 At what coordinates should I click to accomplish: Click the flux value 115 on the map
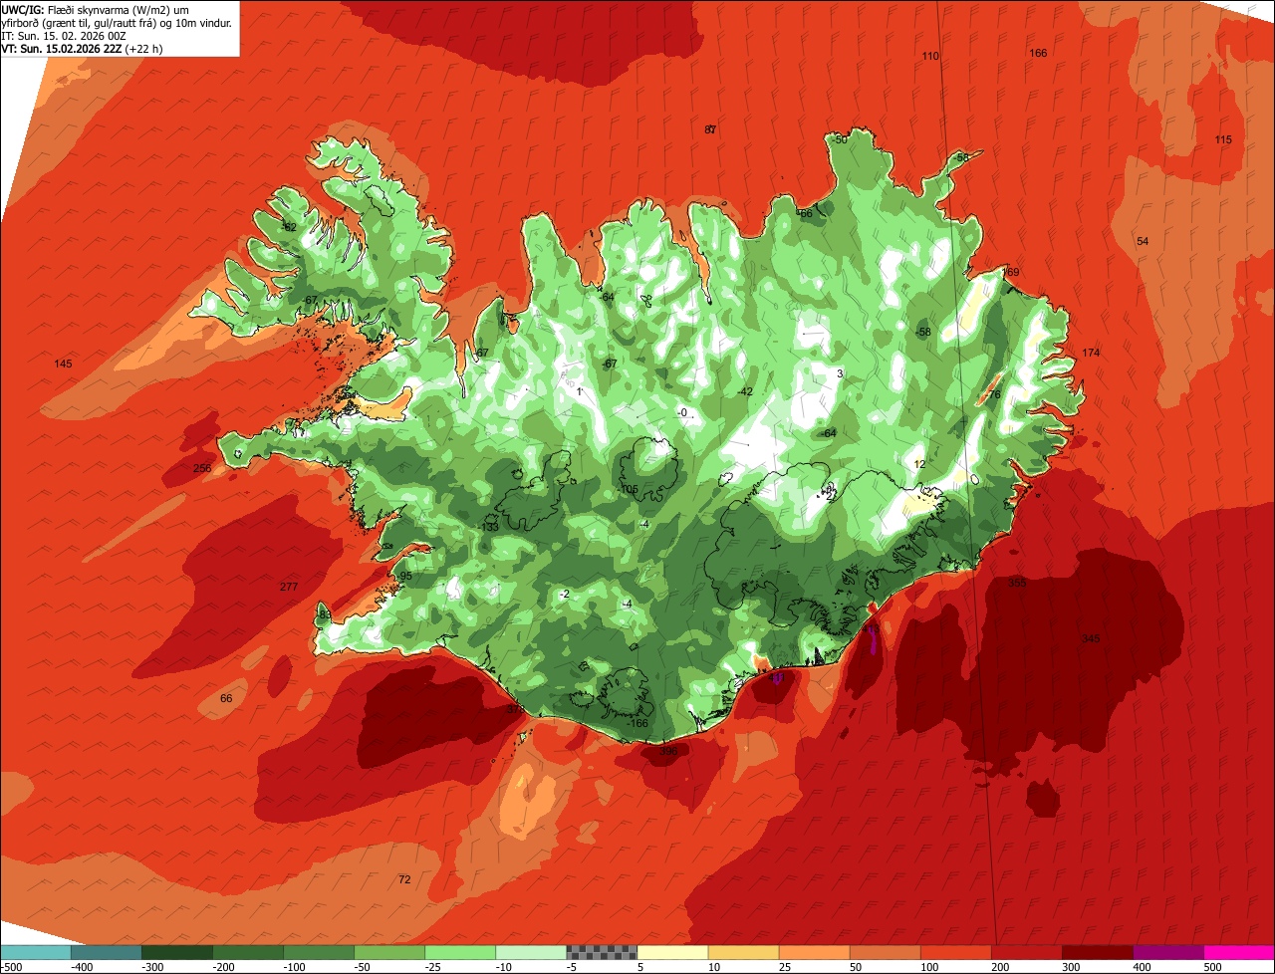1223,139
